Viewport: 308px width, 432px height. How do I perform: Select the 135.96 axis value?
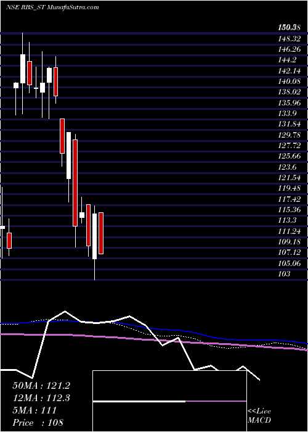click(x=289, y=103)
